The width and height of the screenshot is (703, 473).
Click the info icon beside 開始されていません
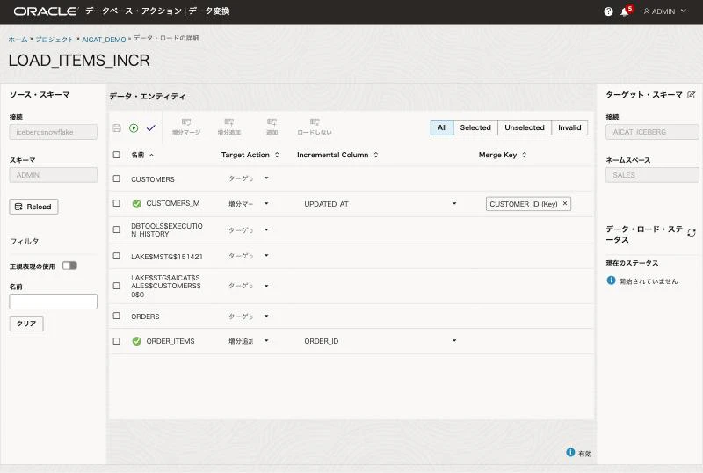click(x=611, y=280)
